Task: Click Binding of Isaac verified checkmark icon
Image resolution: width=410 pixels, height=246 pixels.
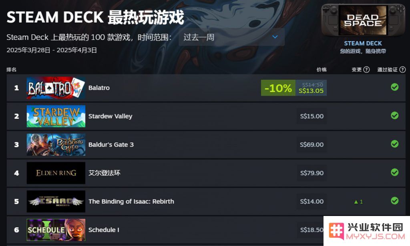Action: pyautogui.click(x=394, y=201)
